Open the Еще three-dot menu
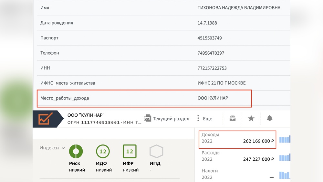This screenshot has width=323, height=182. pyautogui.click(x=198, y=118)
